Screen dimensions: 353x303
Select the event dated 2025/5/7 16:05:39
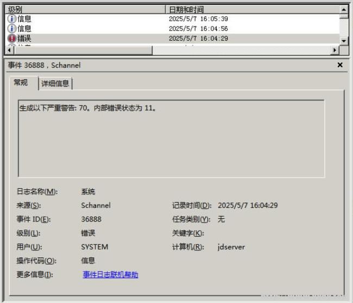point(172,18)
